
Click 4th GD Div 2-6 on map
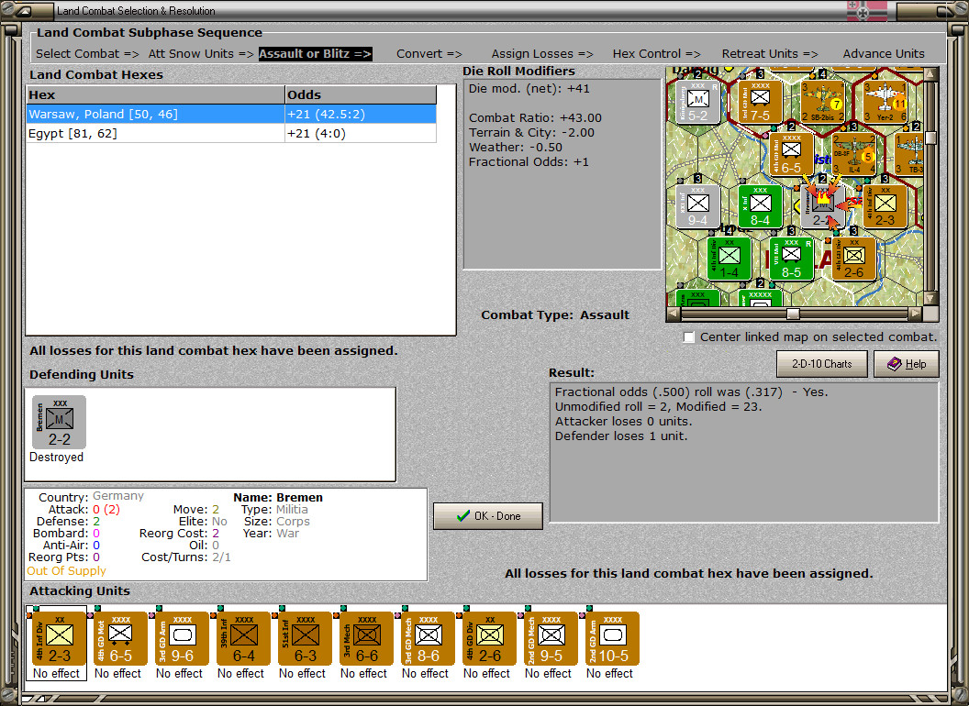point(853,259)
